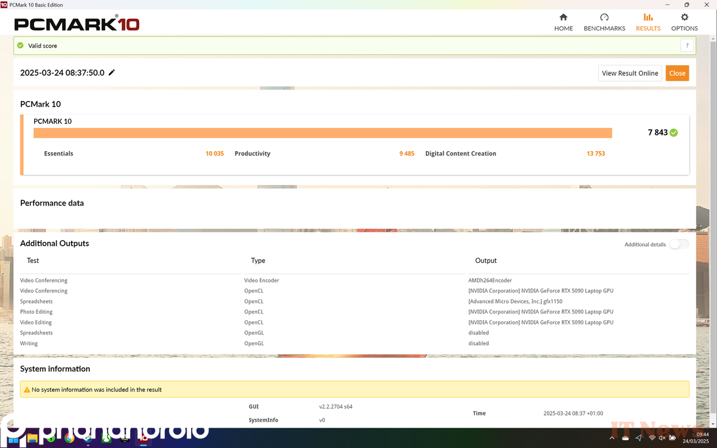Screen dimensions: 717x448
Task: Click the PCMark 10 taskbar icon
Action: tap(143, 438)
